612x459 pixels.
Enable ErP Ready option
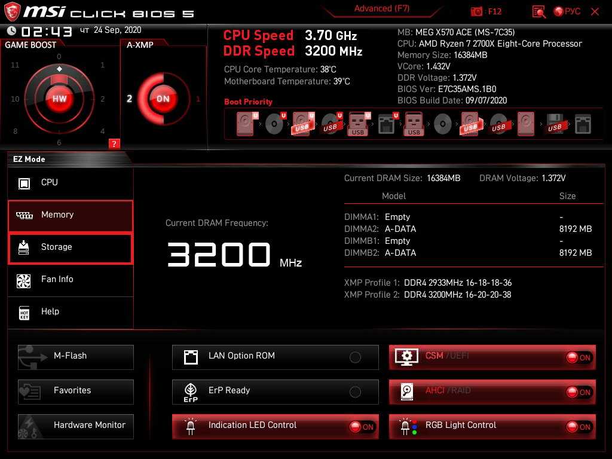355,392
